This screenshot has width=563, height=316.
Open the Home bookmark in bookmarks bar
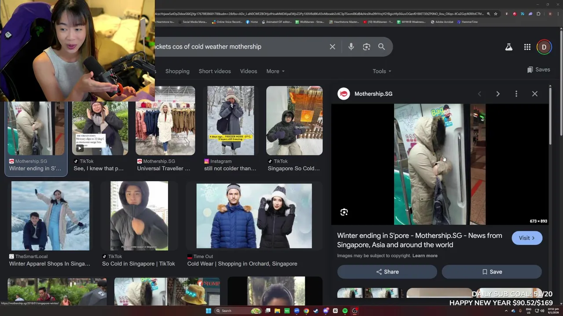[252, 22]
